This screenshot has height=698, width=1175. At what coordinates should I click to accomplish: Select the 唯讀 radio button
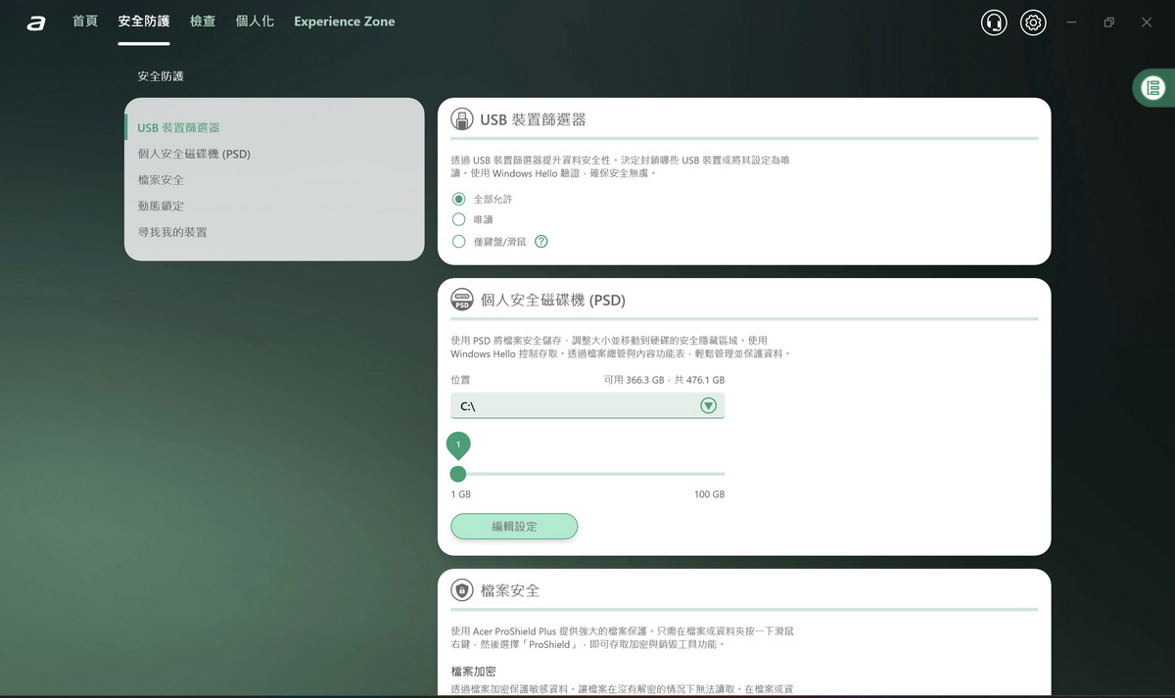click(458, 219)
